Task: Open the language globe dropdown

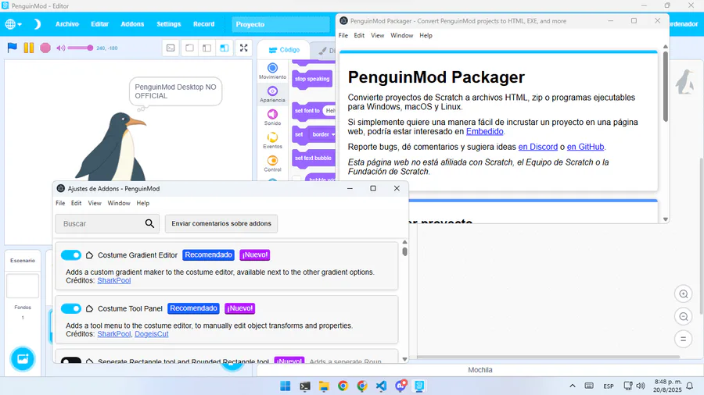Action: (x=13, y=24)
